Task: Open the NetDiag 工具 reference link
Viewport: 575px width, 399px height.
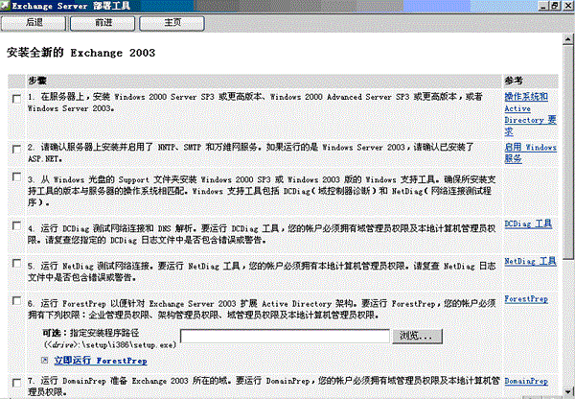Action: [x=530, y=261]
